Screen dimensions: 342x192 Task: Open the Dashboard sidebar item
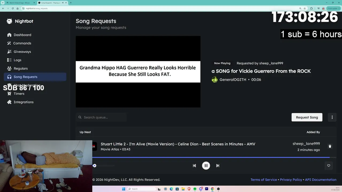click(35, 35)
